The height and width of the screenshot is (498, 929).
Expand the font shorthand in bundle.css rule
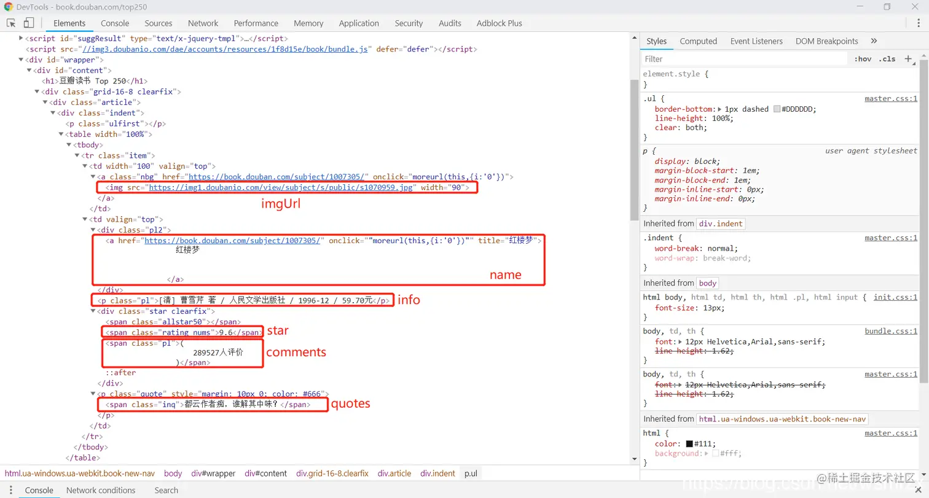pyautogui.click(x=680, y=342)
